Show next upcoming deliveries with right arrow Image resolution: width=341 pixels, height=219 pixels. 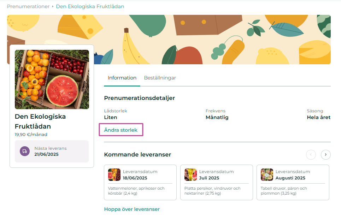point(325,155)
